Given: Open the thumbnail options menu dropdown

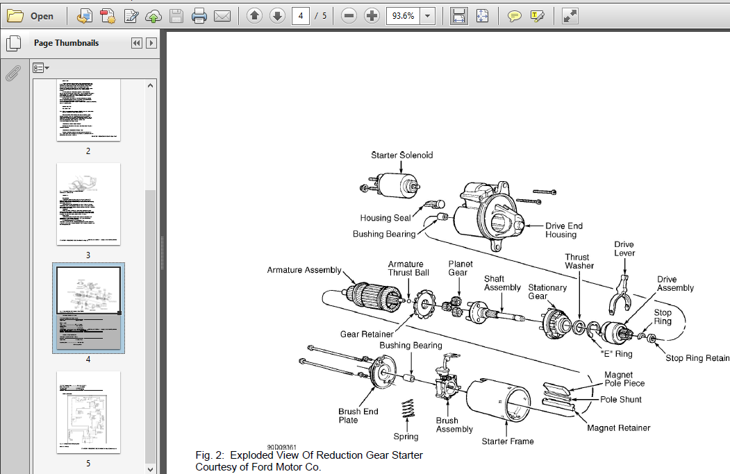Looking at the screenshot, I should 41,68.
